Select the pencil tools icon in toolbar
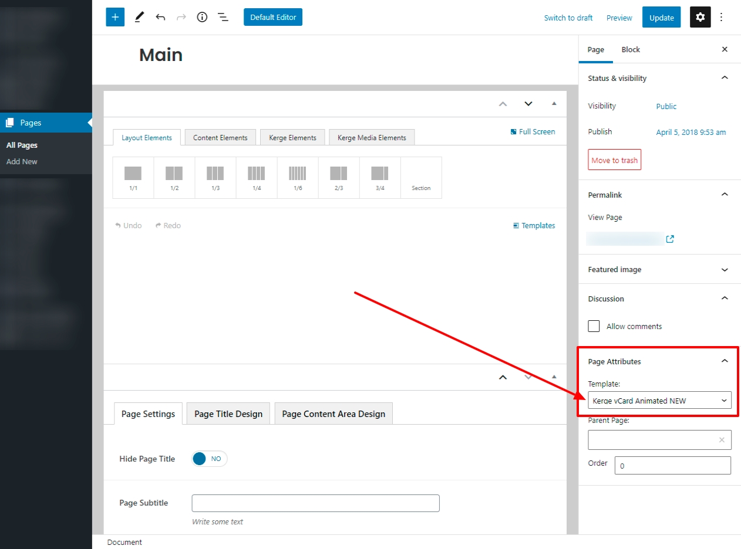 click(139, 17)
